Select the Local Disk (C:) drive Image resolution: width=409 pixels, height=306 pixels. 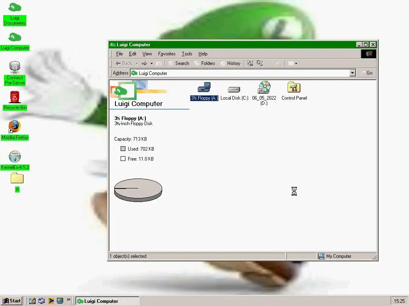[234, 93]
